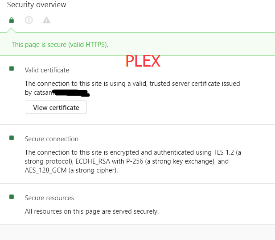
Task: Open the View certificate dialog
Action: tap(56, 107)
